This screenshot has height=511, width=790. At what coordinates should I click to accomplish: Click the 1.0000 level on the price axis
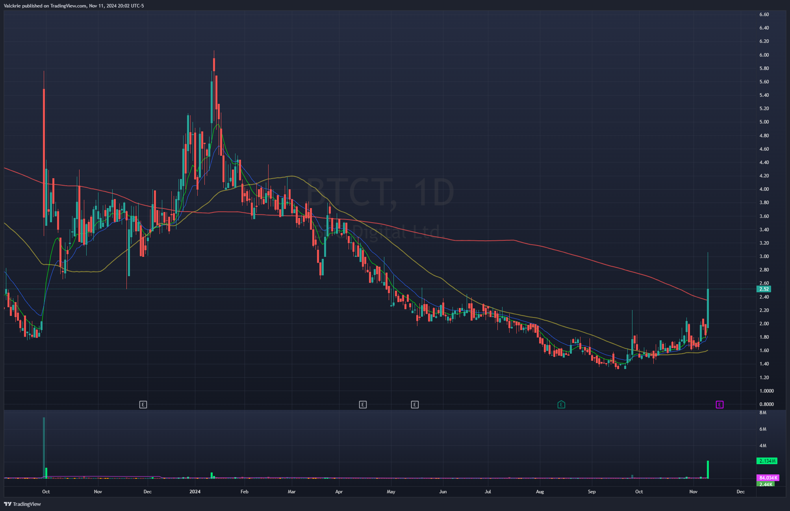pyautogui.click(x=766, y=391)
